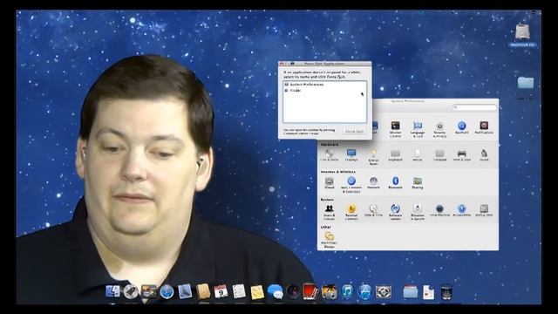Viewport: 558px width, 314px height.
Task: Open the Print & Scan preference pane
Action: tap(461, 155)
